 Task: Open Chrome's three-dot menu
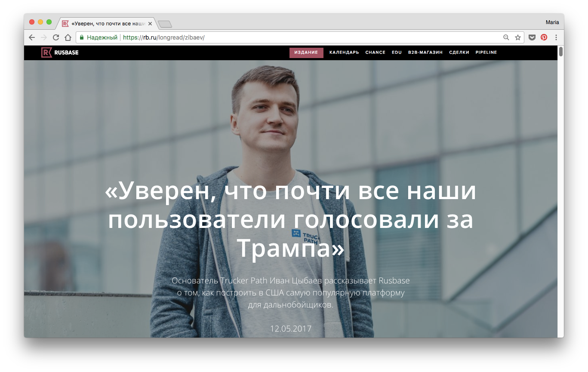tap(556, 37)
